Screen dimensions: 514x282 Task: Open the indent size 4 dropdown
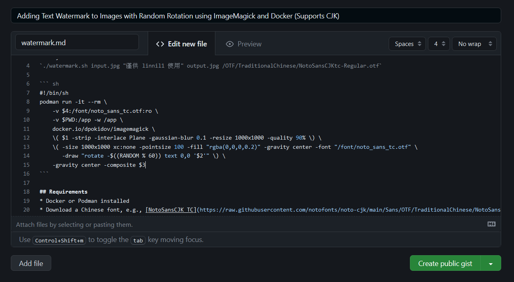[x=439, y=44]
